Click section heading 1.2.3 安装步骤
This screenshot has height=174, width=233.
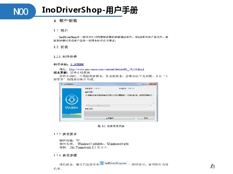click(x=65, y=155)
